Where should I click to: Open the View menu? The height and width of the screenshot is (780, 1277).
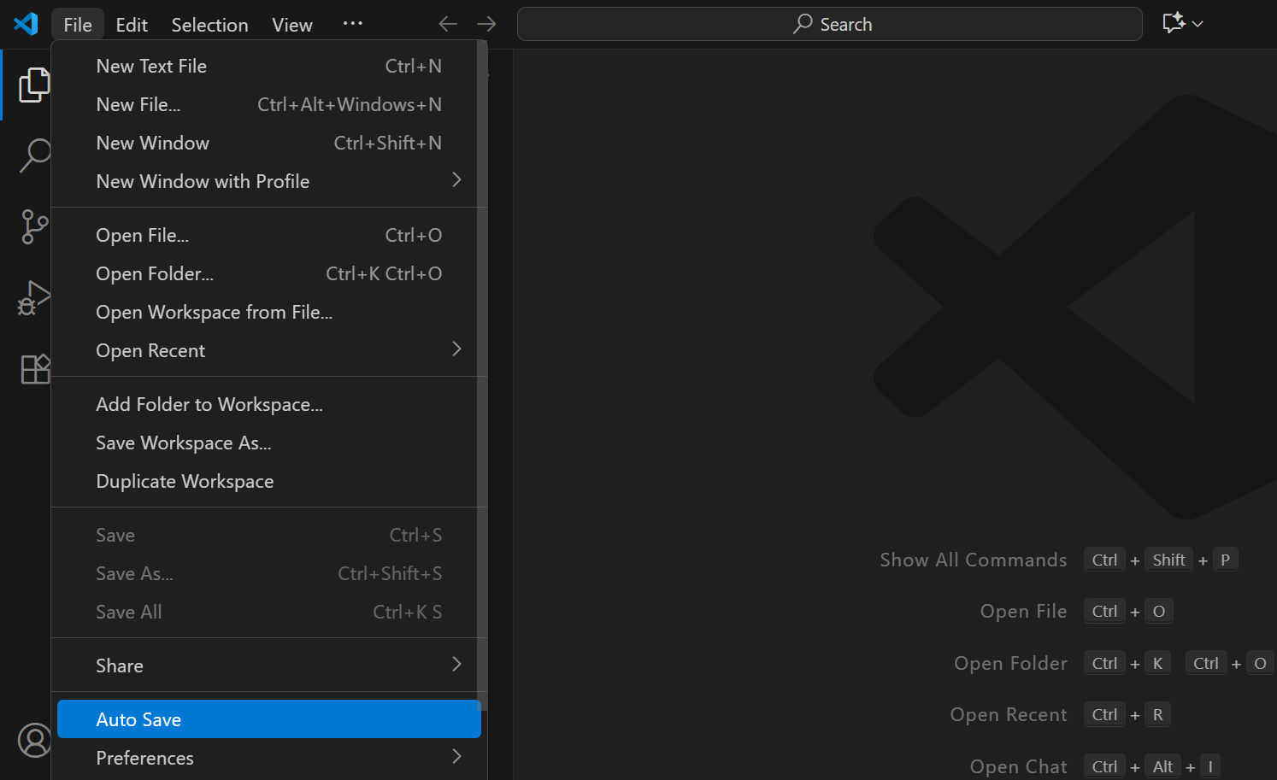click(x=291, y=25)
